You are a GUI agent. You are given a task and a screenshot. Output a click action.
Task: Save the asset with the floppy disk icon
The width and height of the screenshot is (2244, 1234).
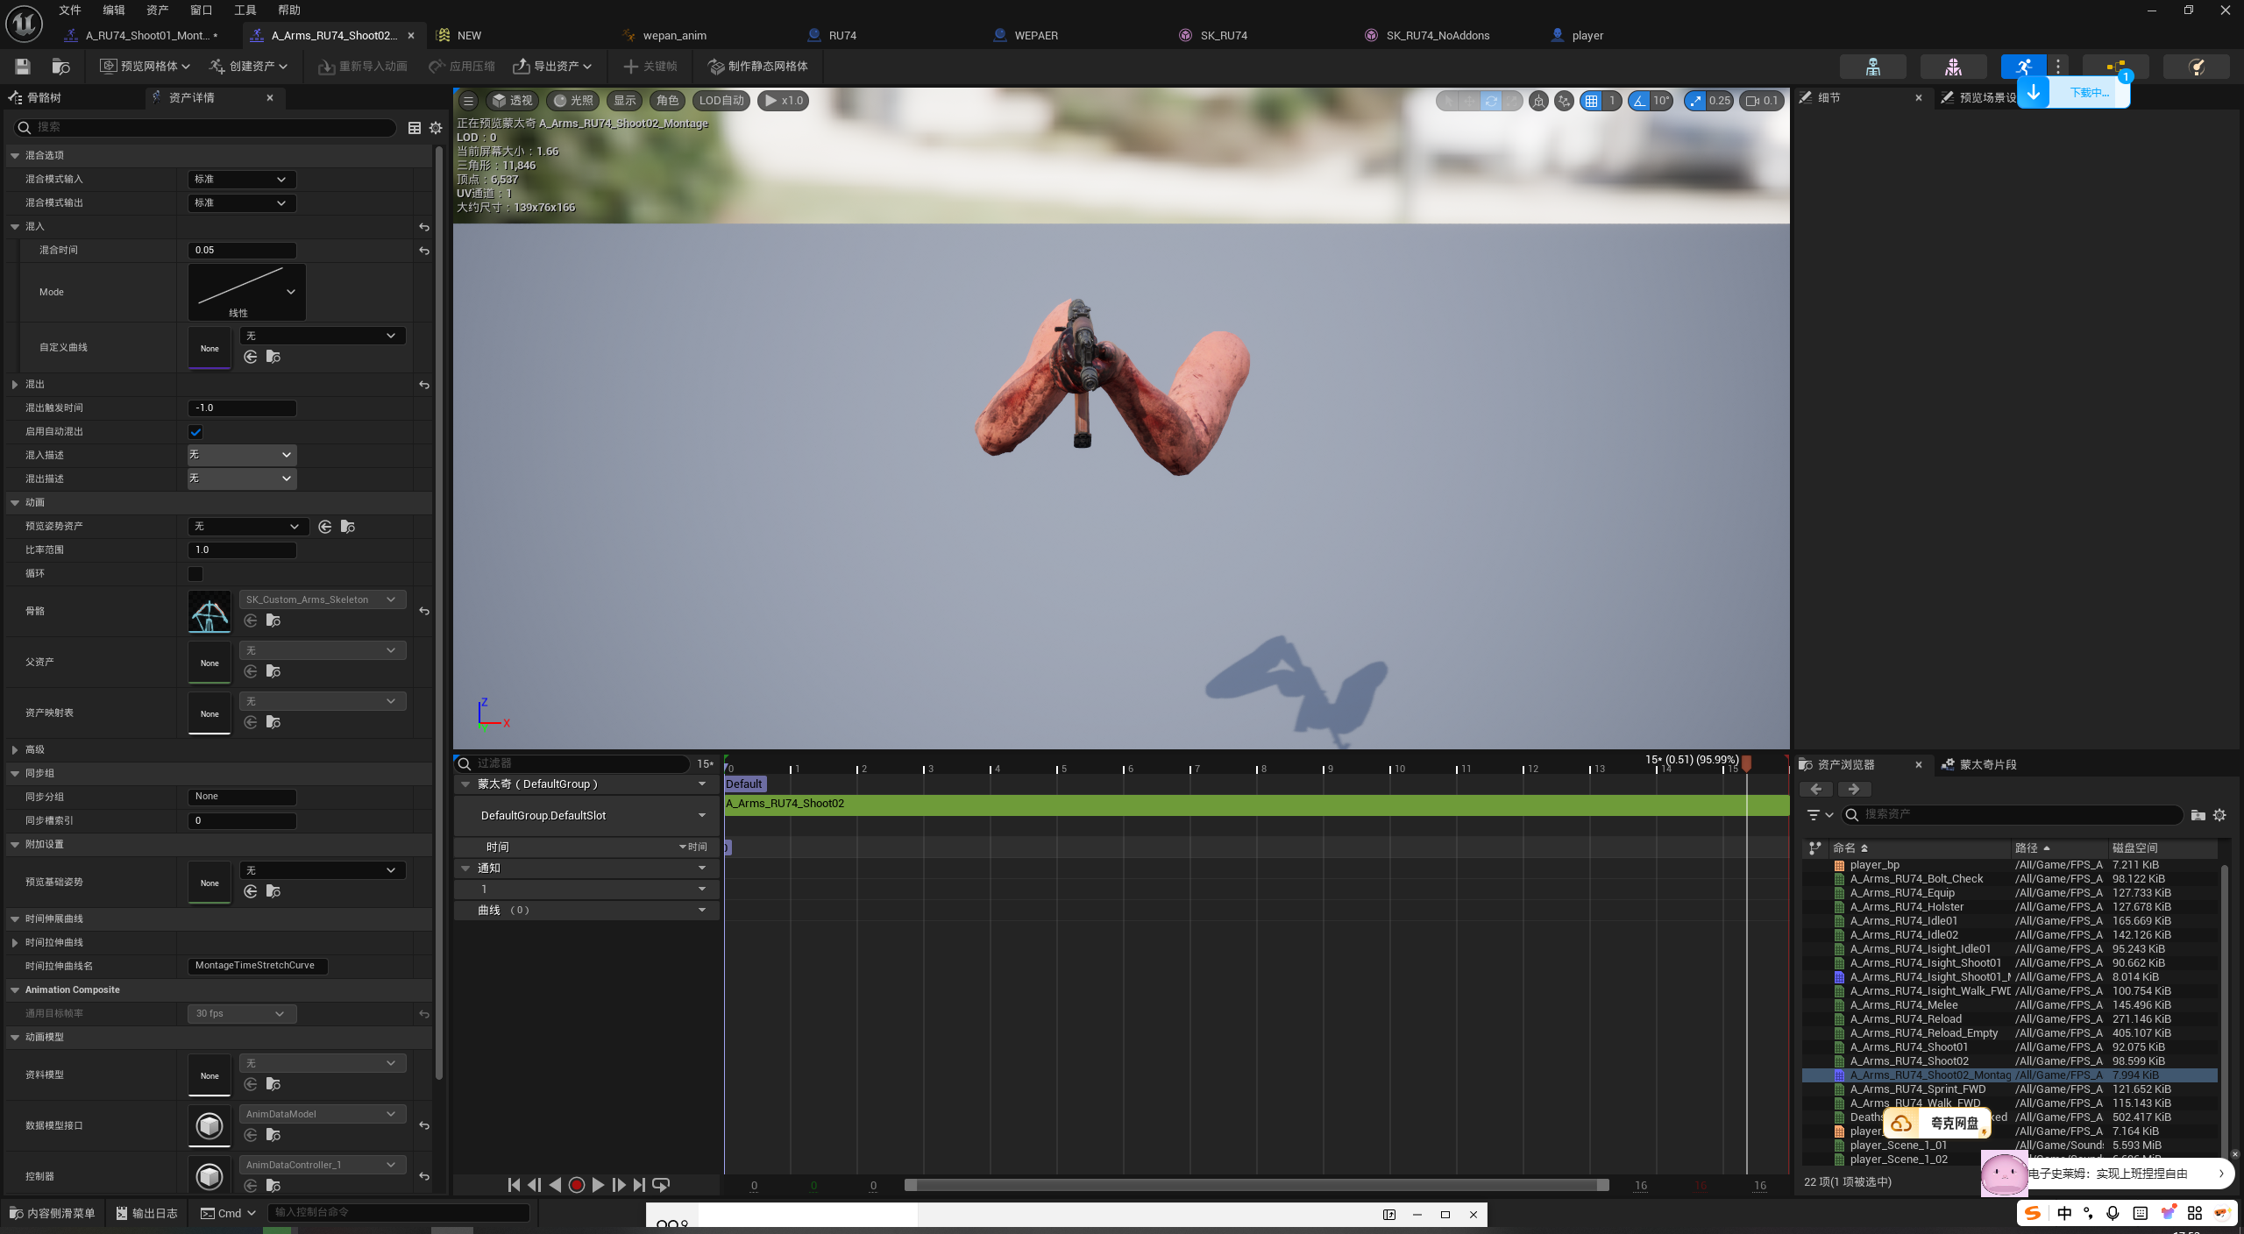(23, 67)
